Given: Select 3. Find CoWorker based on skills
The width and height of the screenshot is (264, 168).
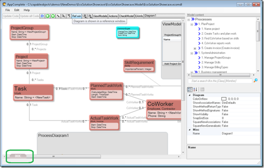Looking at the screenshot, I should coord(220,38).
